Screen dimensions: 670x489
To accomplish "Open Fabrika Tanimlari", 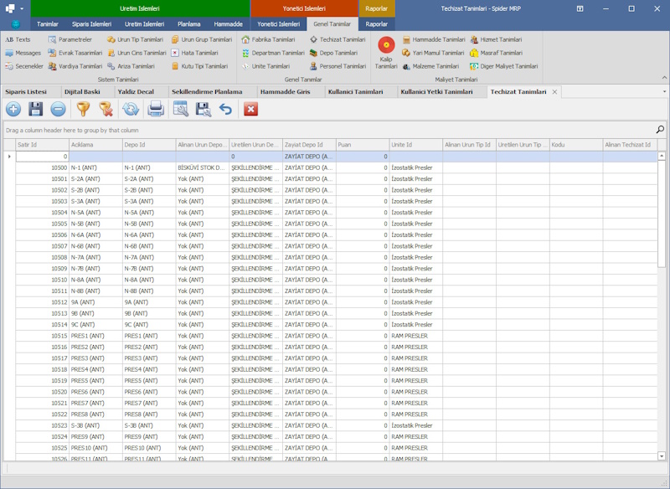I will pos(268,39).
